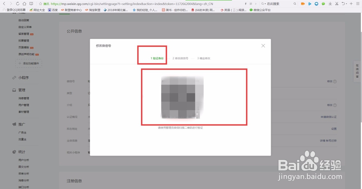Viewport: 362px width, 189px height.
Task: Open the orange video camera toolbar icon
Action: coord(303,4)
